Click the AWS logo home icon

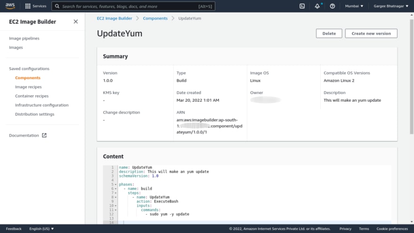(x=10, y=6)
